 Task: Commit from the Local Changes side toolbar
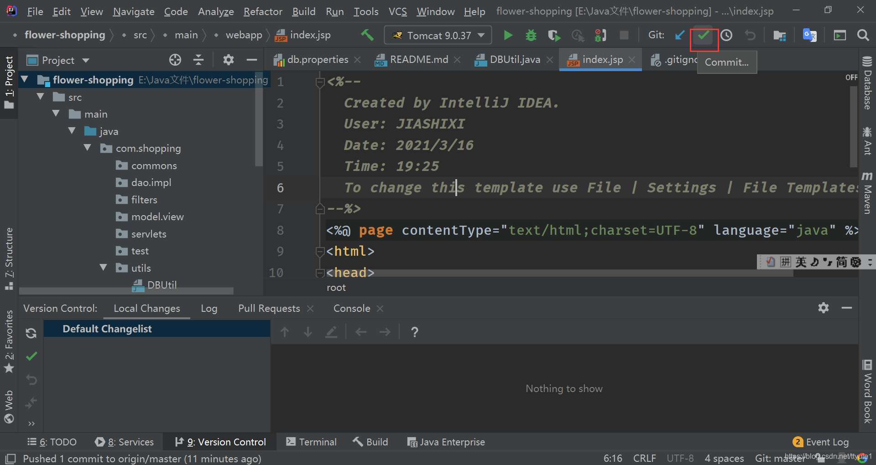pos(31,356)
